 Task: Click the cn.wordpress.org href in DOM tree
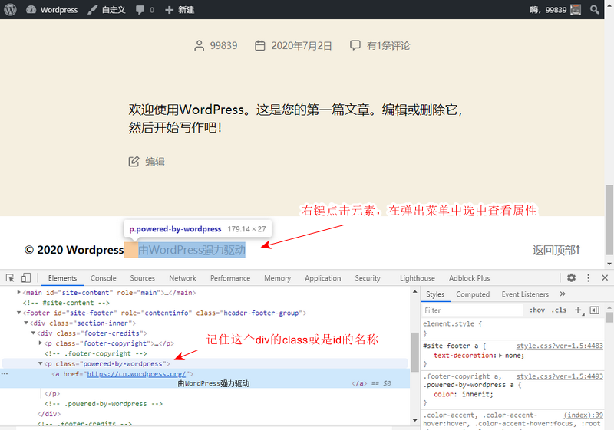coord(137,374)
